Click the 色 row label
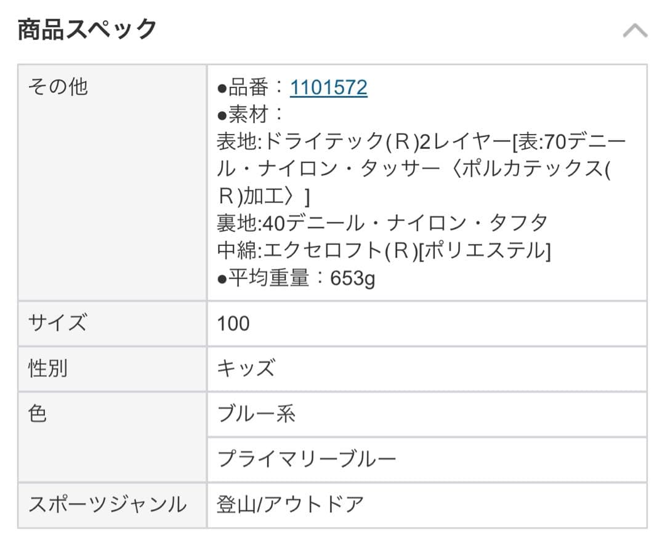This screenshot has width=665, height=551. click(x=38, y=414)
